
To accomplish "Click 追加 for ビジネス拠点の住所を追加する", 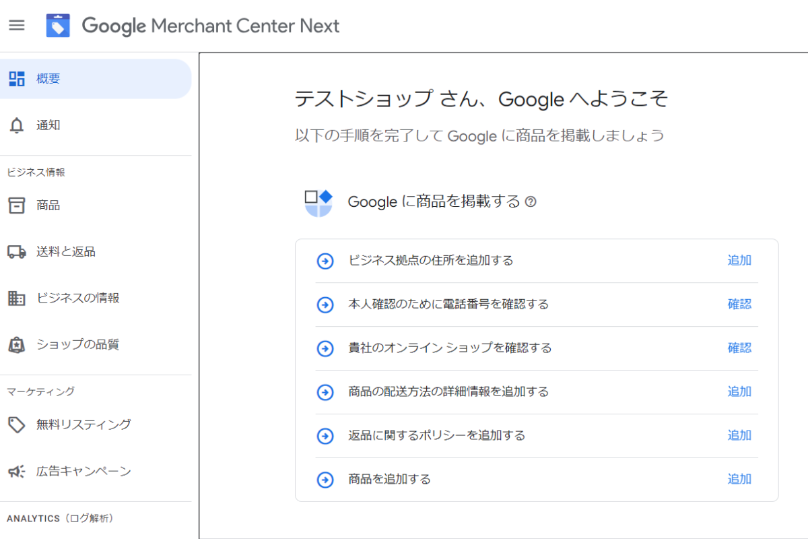I will [739, 261].
